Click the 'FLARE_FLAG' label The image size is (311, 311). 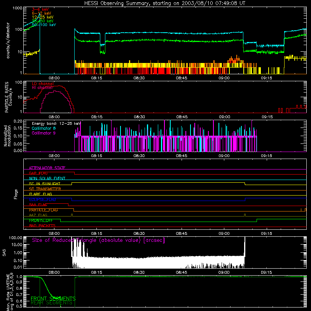[40, 194]
